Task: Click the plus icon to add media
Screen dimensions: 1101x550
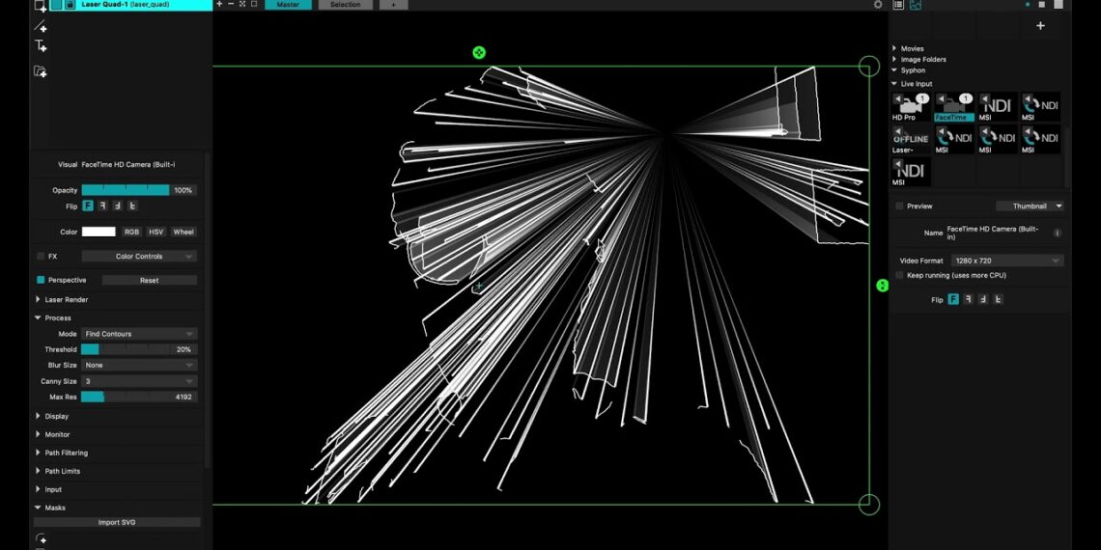Action: point(1040,26)
